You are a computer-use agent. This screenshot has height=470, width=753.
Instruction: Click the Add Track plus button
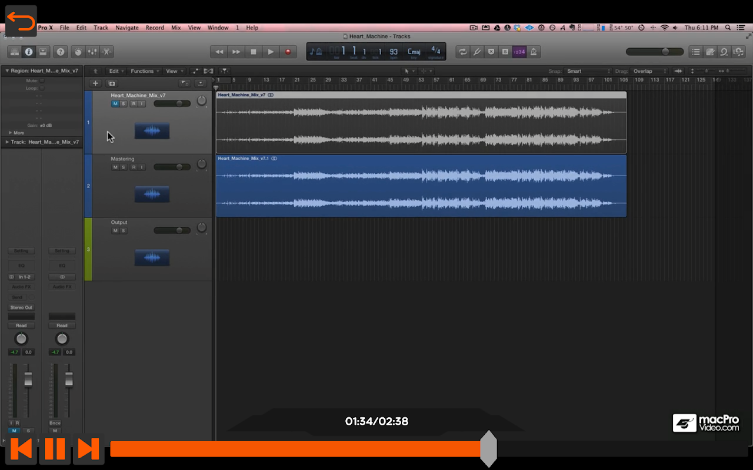click(x=95, y=83)
